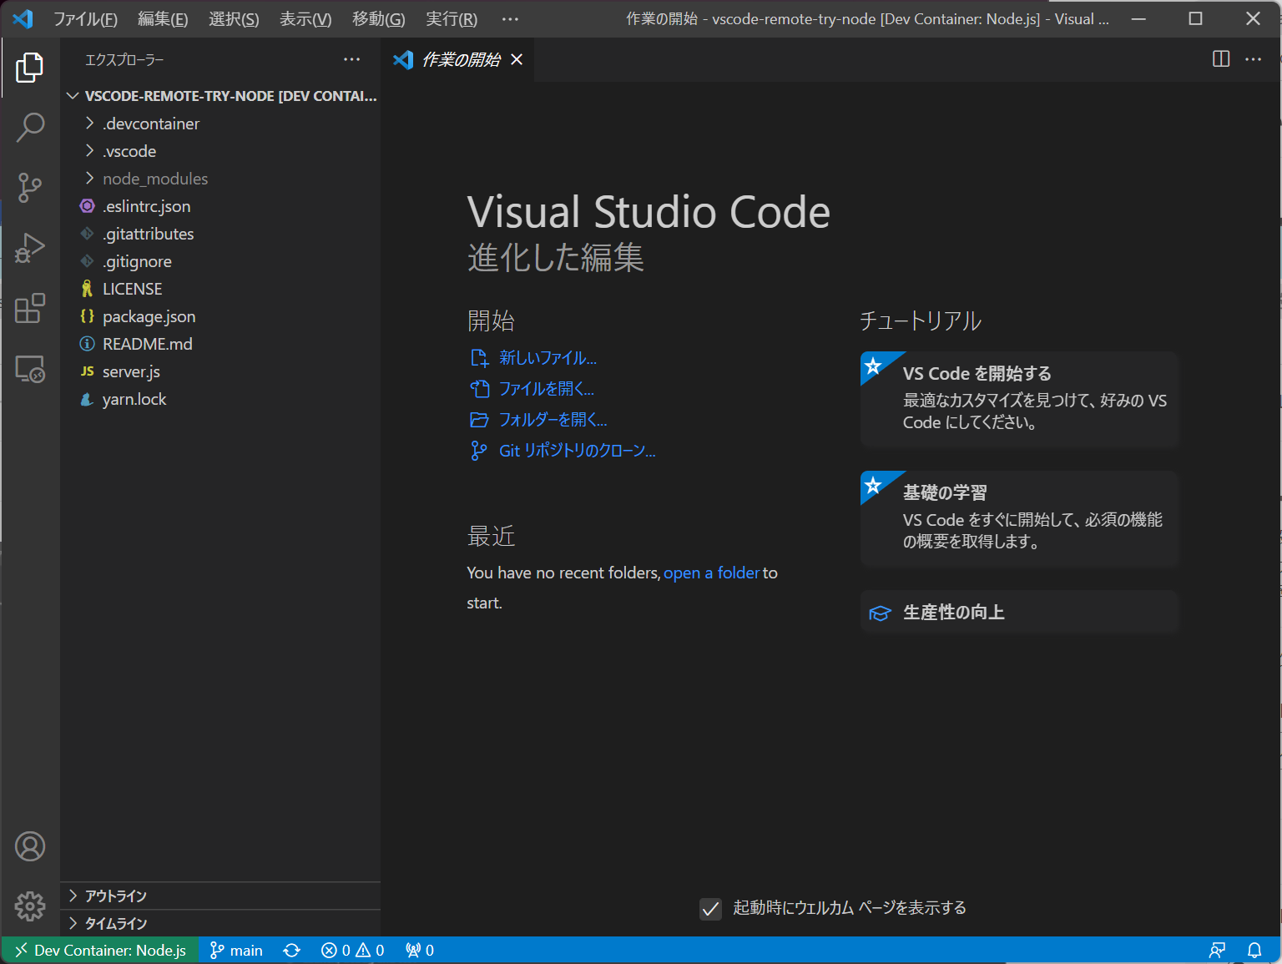This screenshot has width=1282, height=964.
Task: Click the split editor icon
Action: [x=1221, y=59]
